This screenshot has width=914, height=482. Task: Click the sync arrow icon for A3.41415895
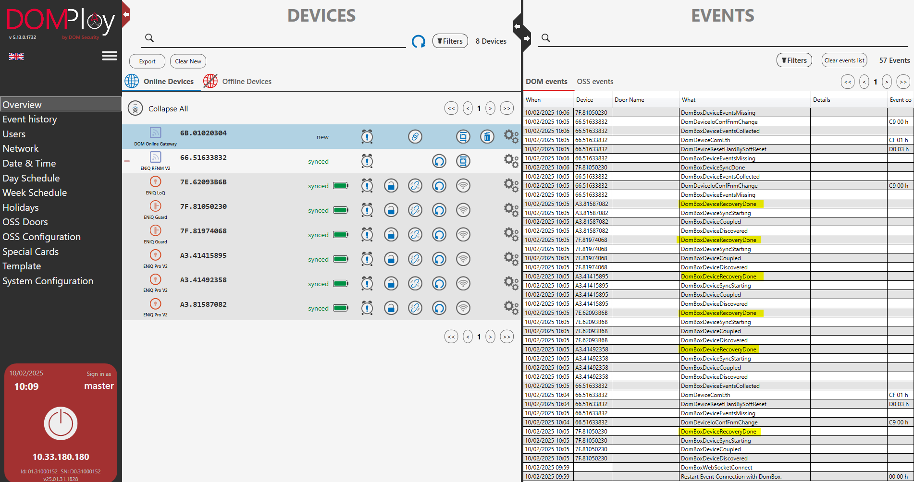coord(439,259)
